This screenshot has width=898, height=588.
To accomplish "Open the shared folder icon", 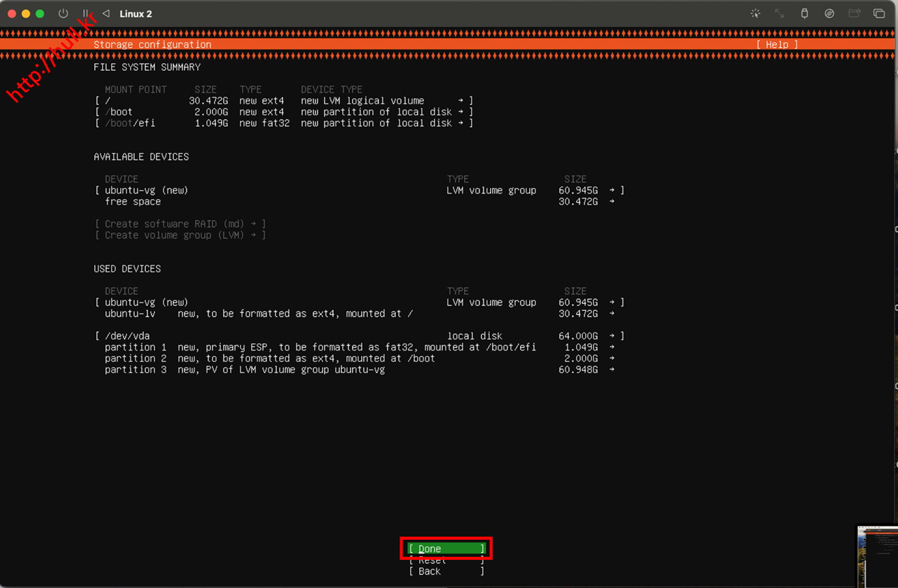I will tap(854, 13).
